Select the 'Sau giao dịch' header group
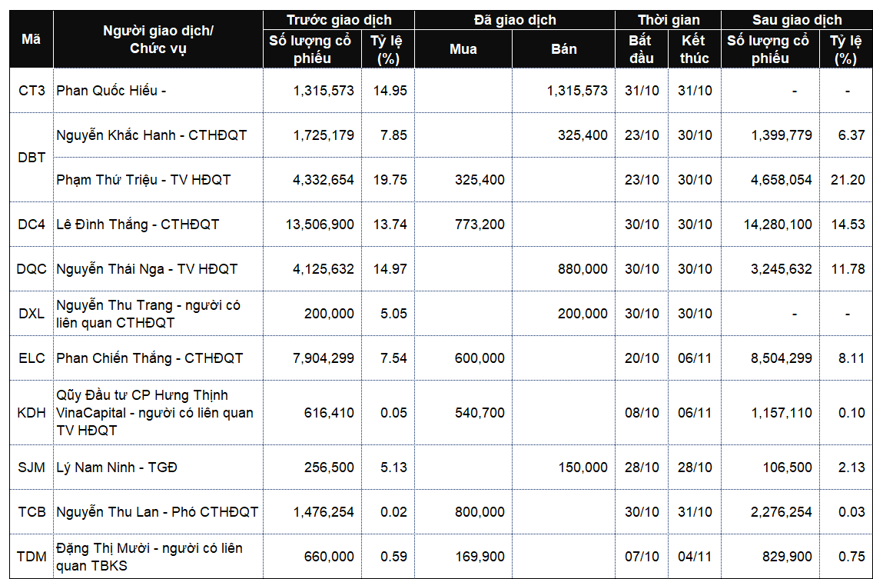This screenshot has width=873, height=579. [797, 20]
